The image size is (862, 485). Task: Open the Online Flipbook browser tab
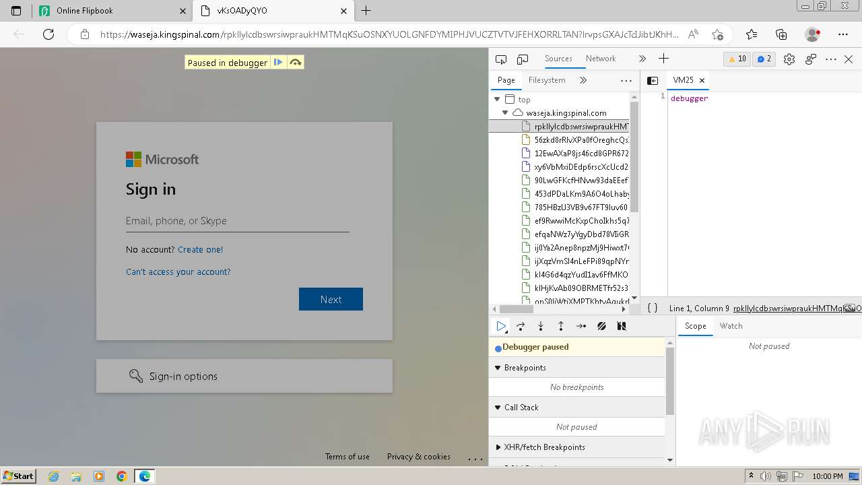coord(112,11)
